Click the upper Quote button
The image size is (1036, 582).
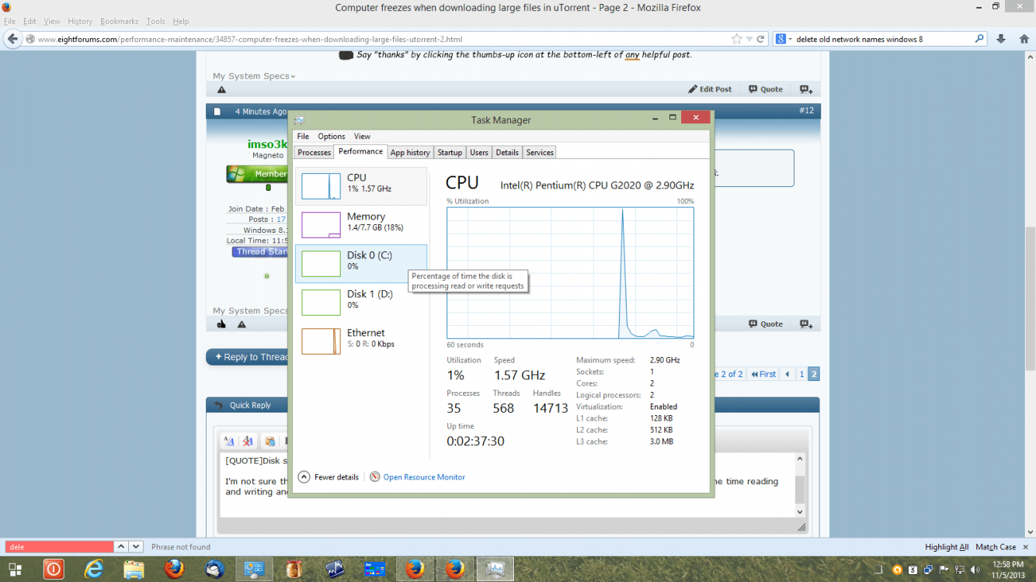tap(766, 89)
